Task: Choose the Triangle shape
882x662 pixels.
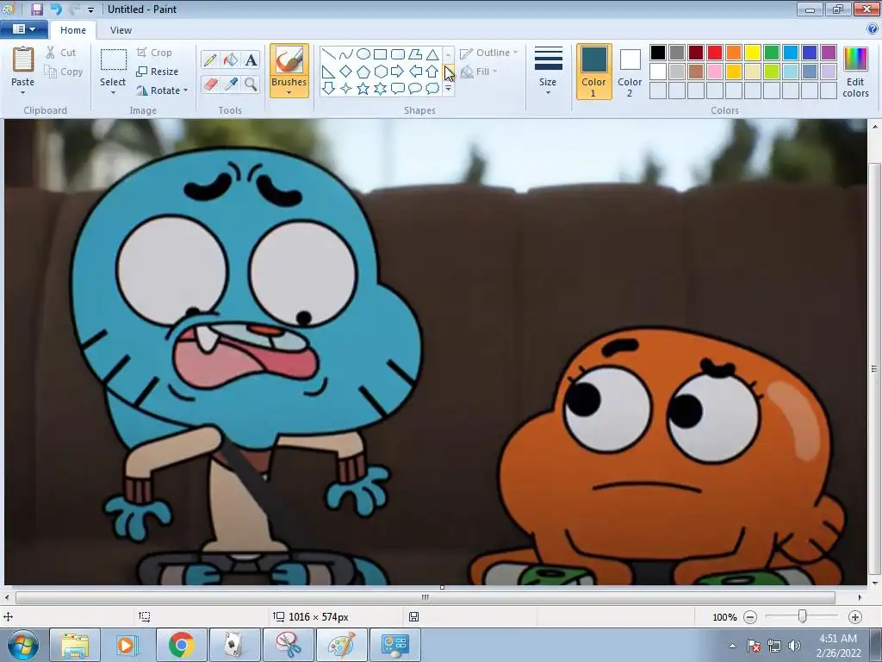Action: [x=432, y=54]
